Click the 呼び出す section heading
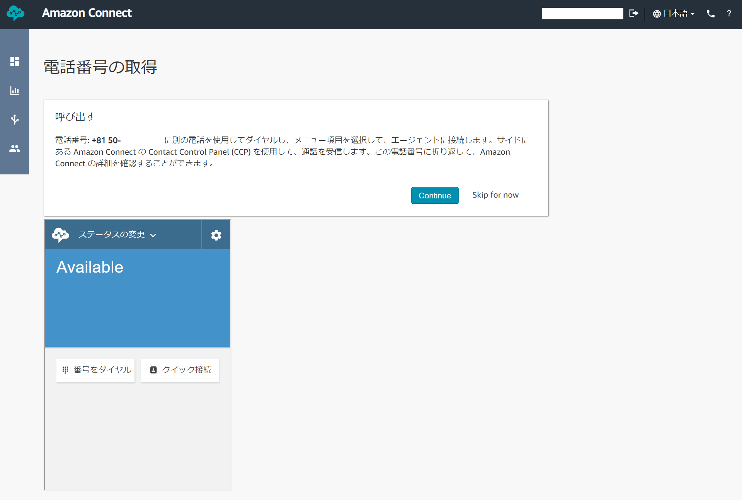 pyautogui.click(x=75, y=117)
